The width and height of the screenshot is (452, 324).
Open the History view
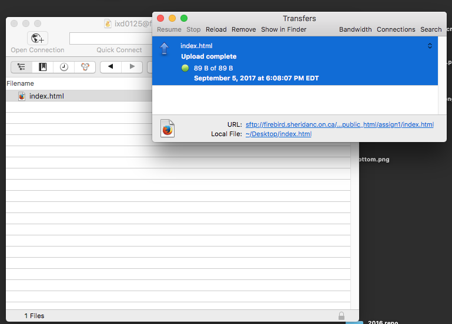coord(63,67)
